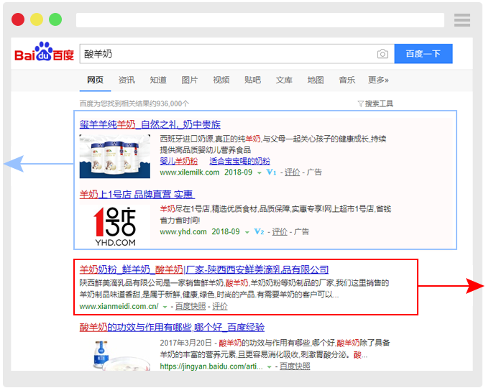The width and height of the screenshot is (486, 388).
Task: Open the 更多» tab menu
Action: (378, 80)
